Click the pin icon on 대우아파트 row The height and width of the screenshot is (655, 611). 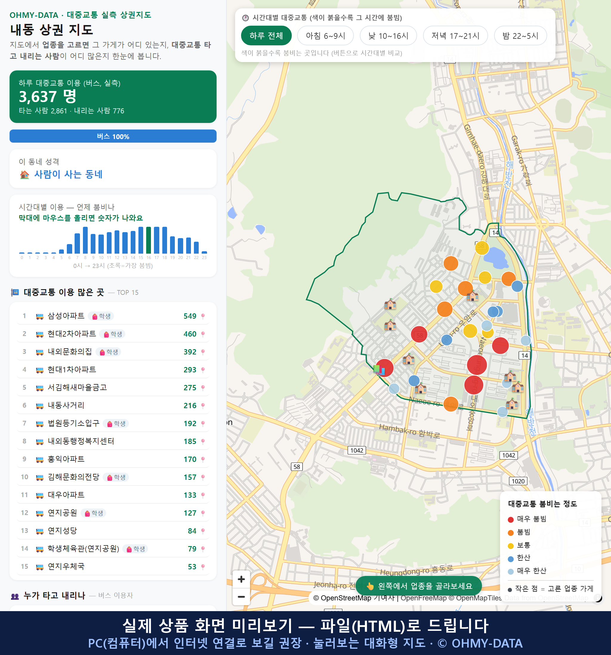tap(203, 495)
